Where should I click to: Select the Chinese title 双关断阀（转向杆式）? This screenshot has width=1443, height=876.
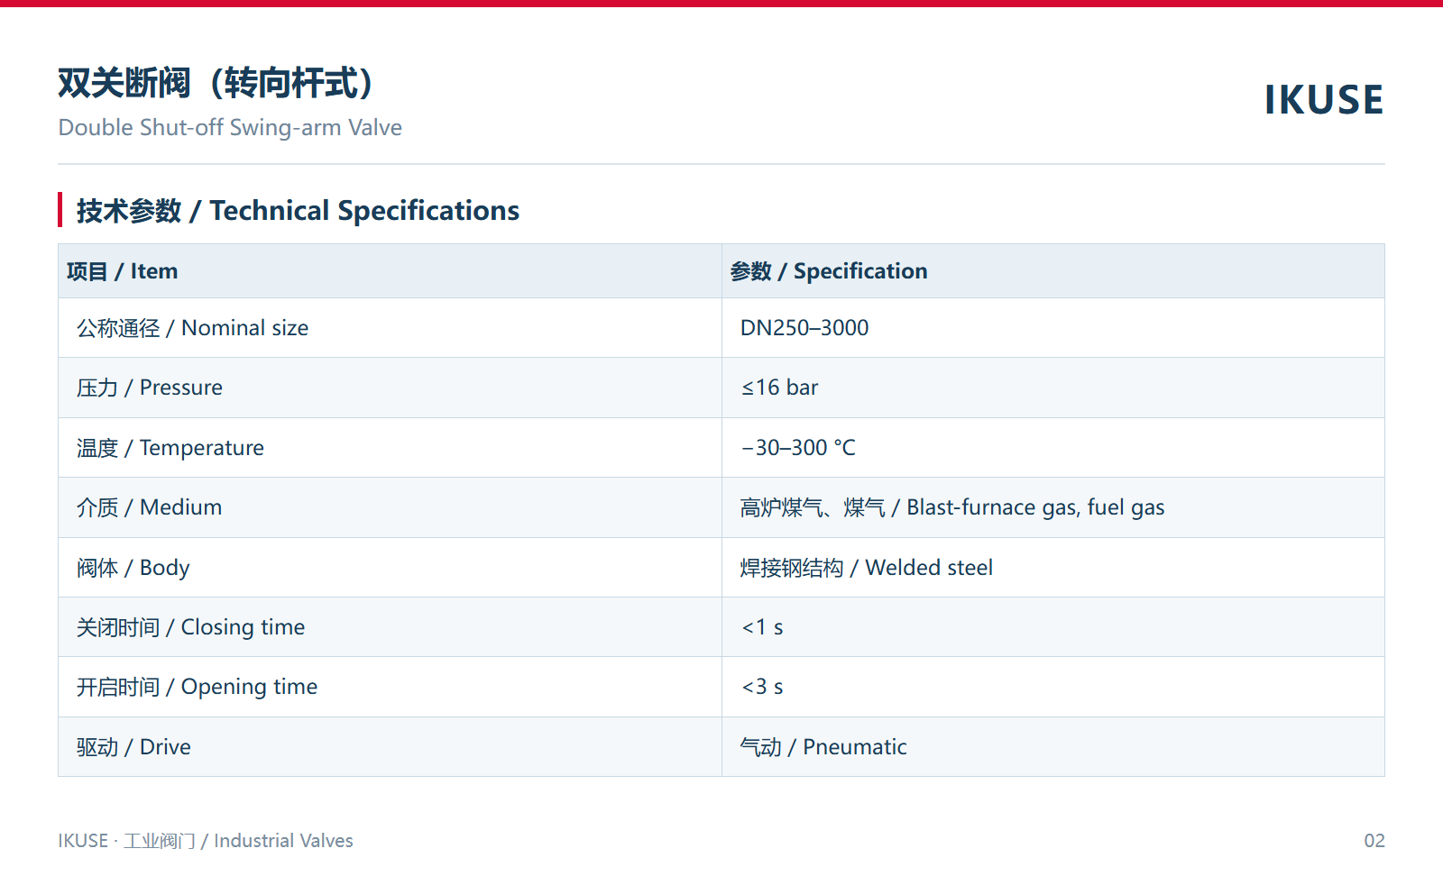[216, 83]
